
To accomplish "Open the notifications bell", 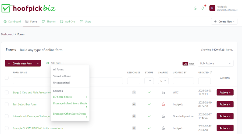I will tap(203, 8).
